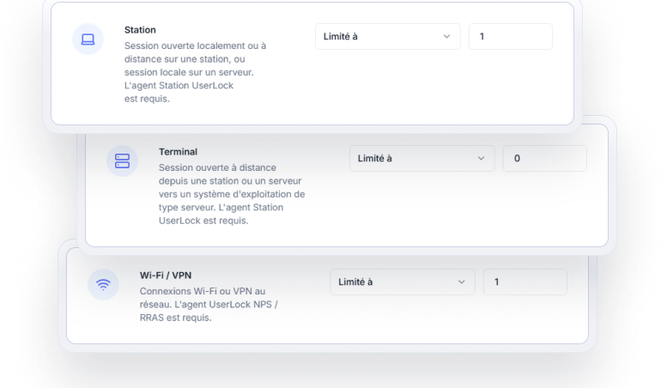The image size is (661, 388).
Task: Click the 'Station' heading
Action: (x=140, y=30)
